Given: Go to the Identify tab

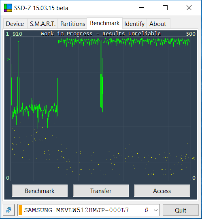Looking at the screenshot, I should pos(134,24).
